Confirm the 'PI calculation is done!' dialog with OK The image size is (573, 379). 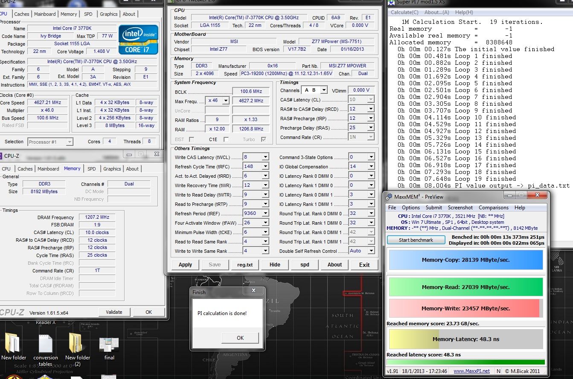point(240,338)
